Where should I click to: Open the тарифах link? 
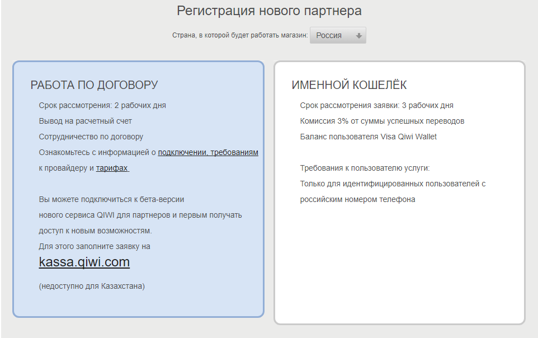tap(112, 168)
